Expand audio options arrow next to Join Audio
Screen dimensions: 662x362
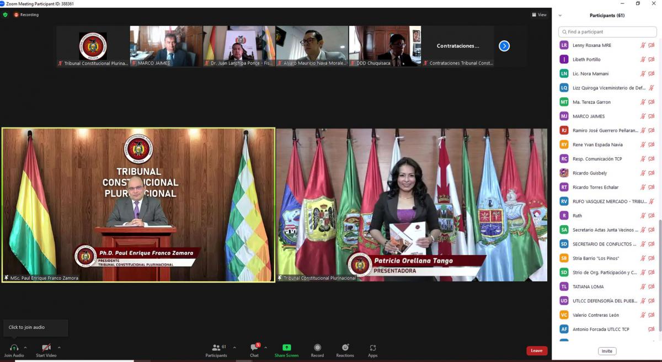(25, 348)
